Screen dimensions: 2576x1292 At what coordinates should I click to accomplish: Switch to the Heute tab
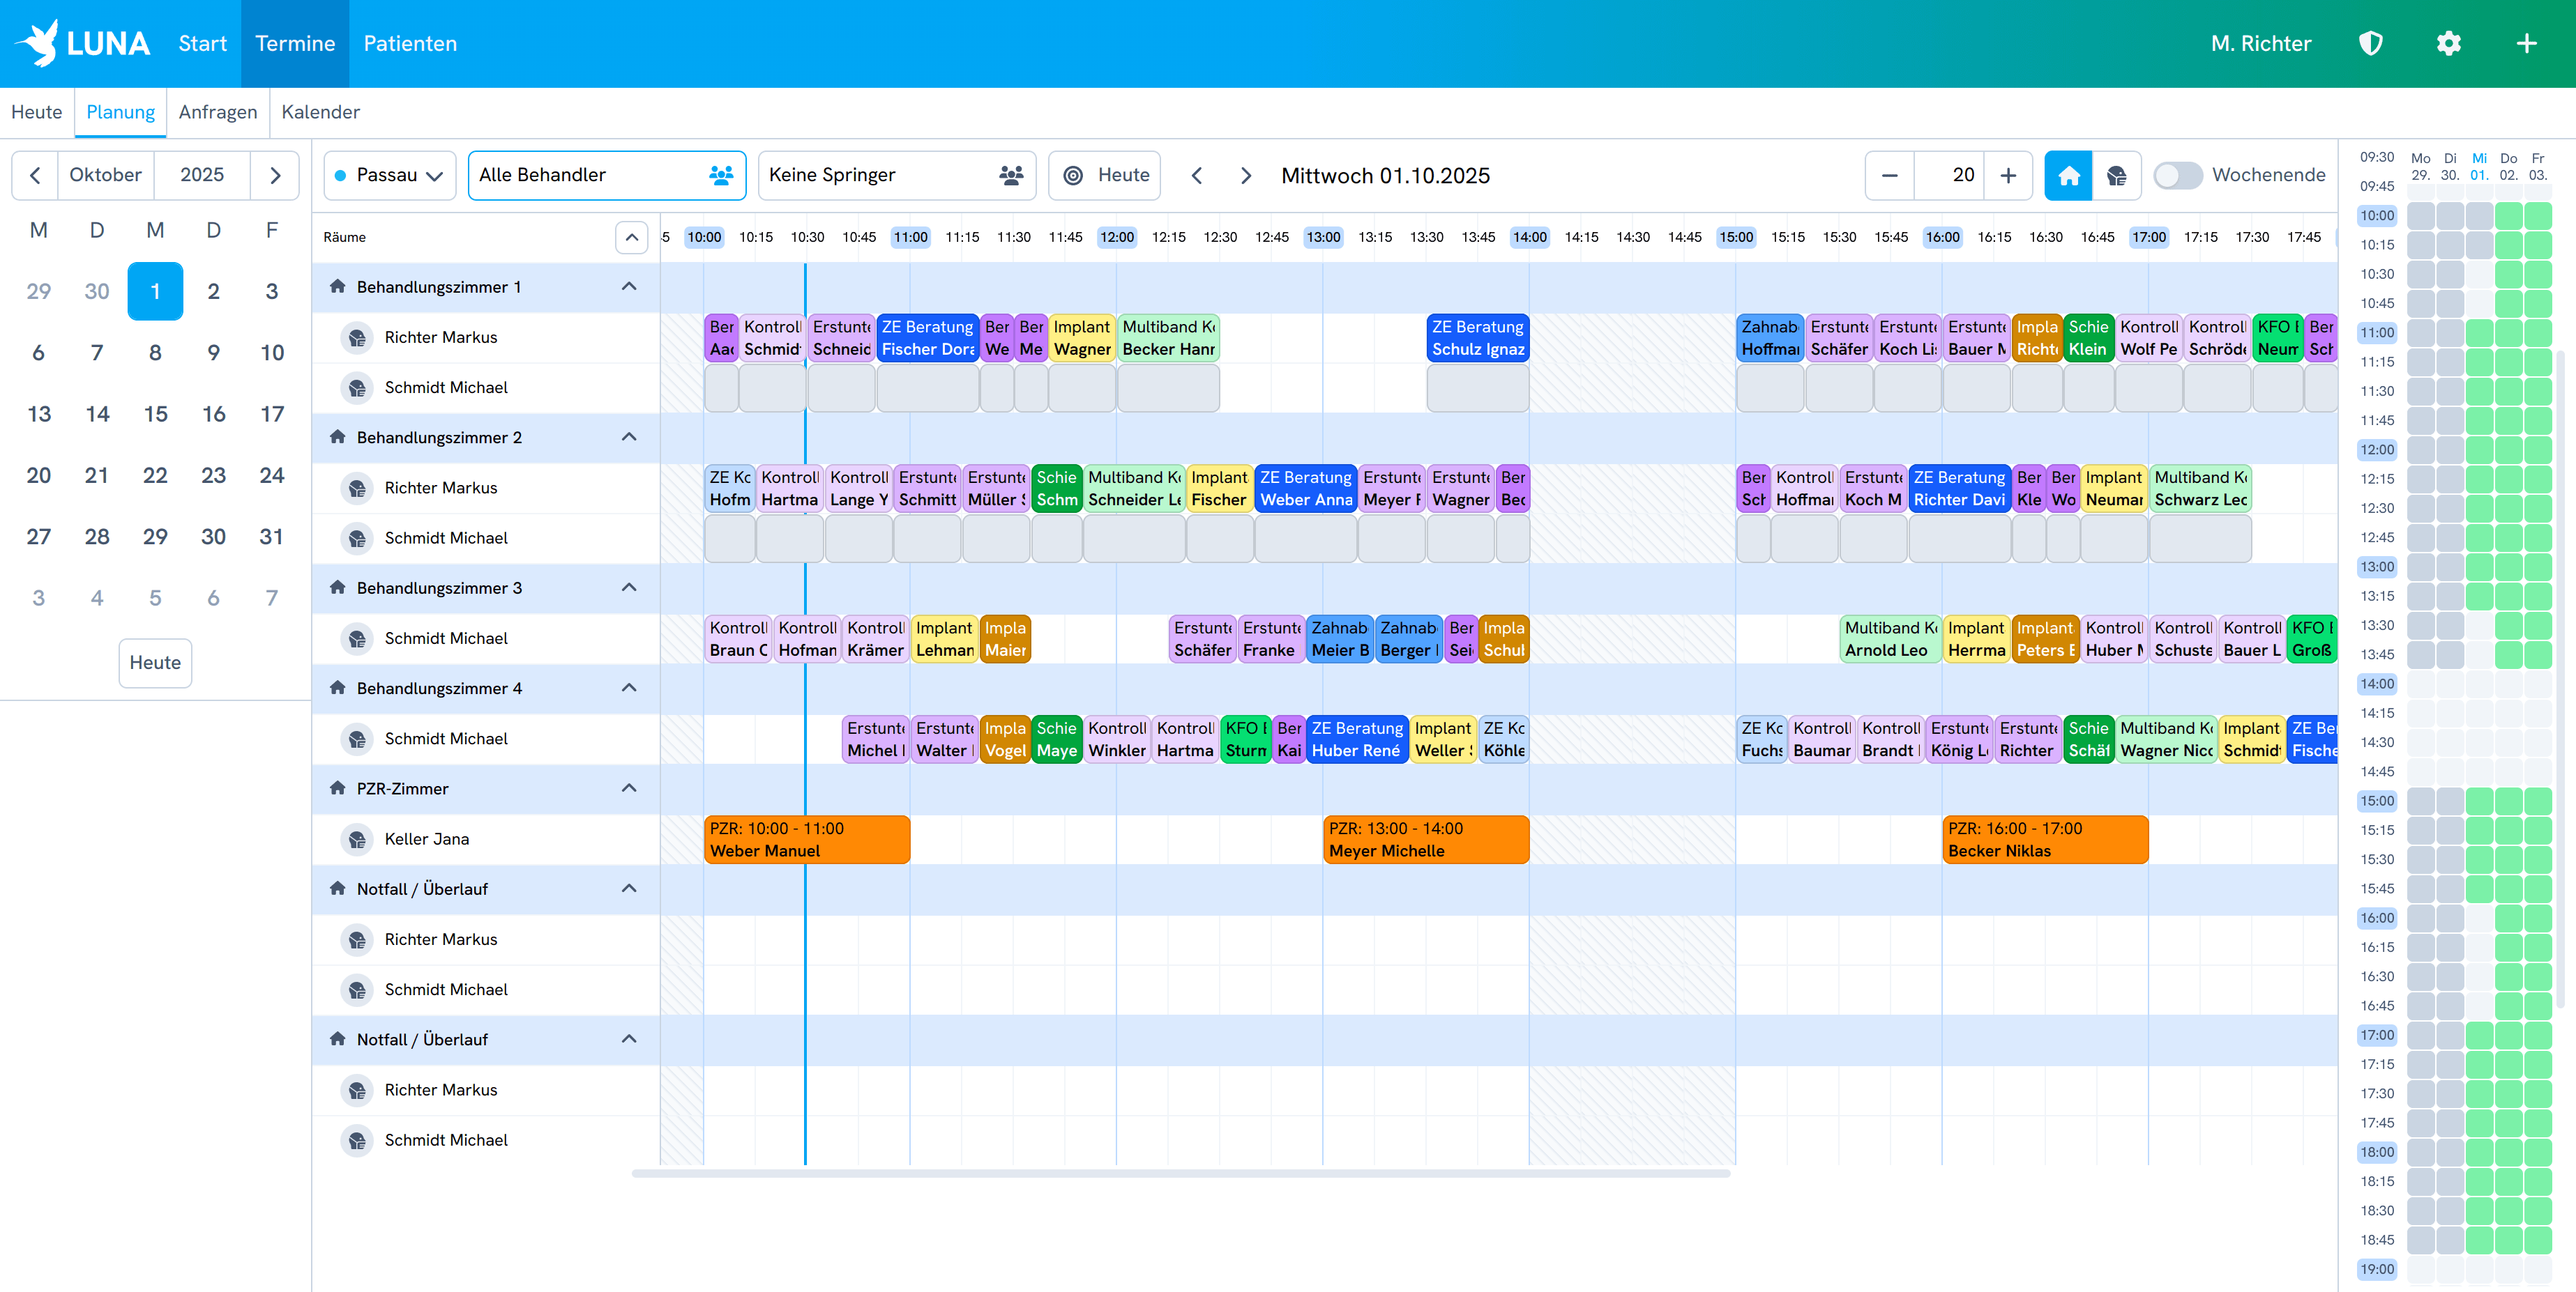pyautogui.click(x=37, y=112)
